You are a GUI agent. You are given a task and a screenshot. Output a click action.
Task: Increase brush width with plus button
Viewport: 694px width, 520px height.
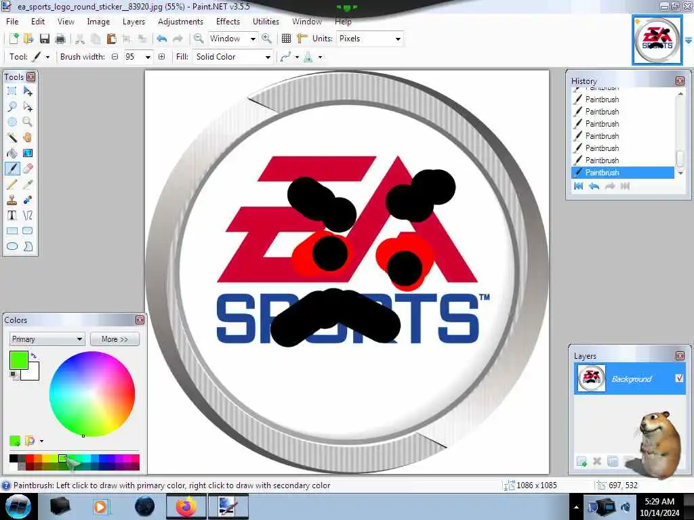point(161,57)
